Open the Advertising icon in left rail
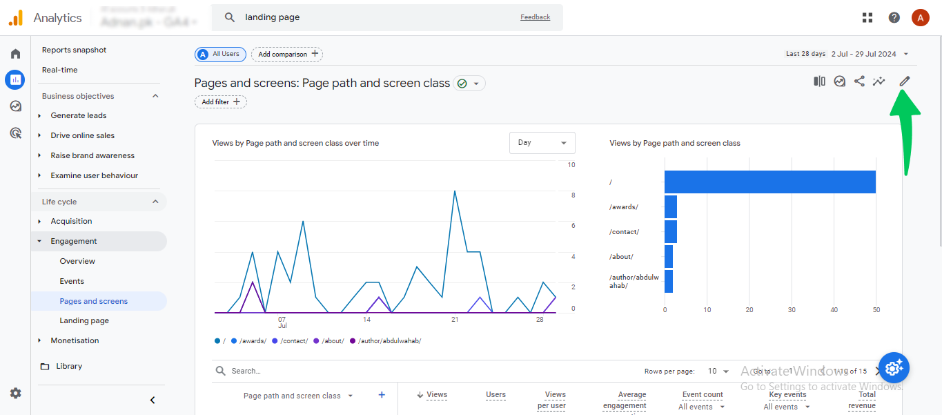The width and height of the screenshot is (942, 415). coord(15,133)
